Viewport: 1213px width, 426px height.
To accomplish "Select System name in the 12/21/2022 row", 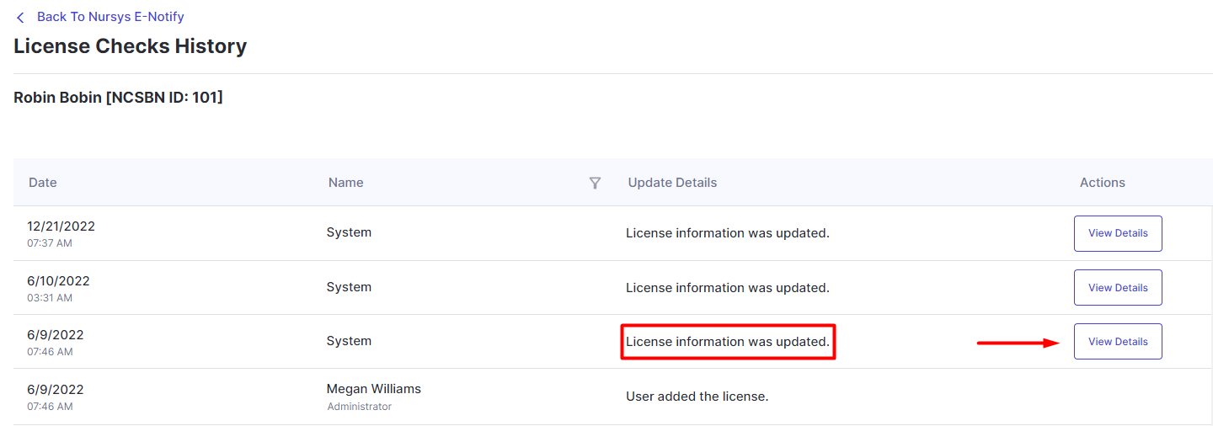I will [x=349, y=232].
